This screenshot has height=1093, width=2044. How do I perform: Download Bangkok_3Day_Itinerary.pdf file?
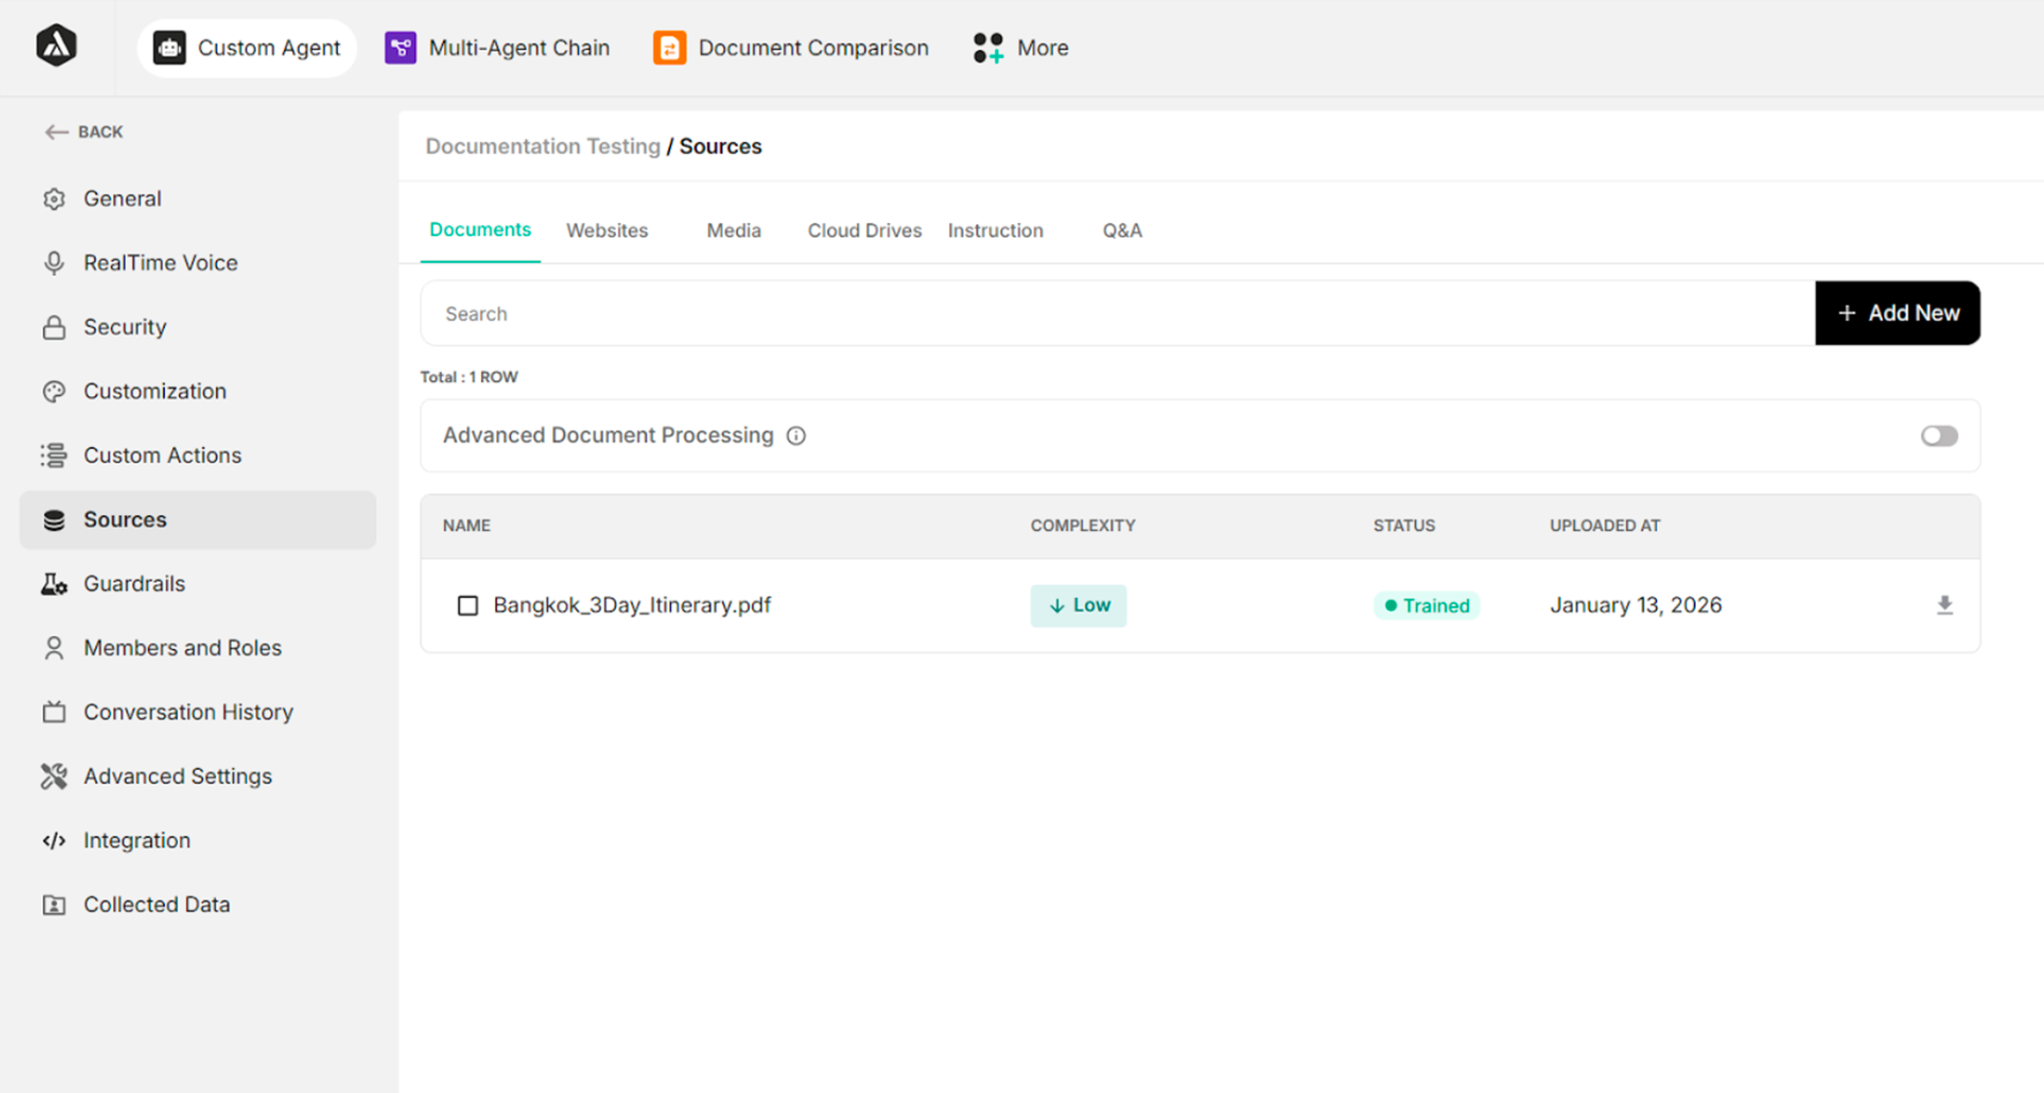coord(1945,606)
